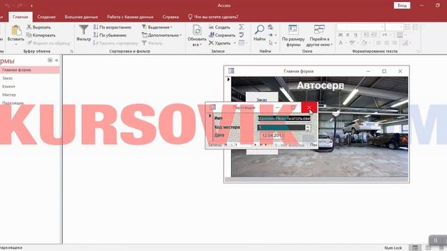Click the numbered list icon in text formatting

[416, 27]
